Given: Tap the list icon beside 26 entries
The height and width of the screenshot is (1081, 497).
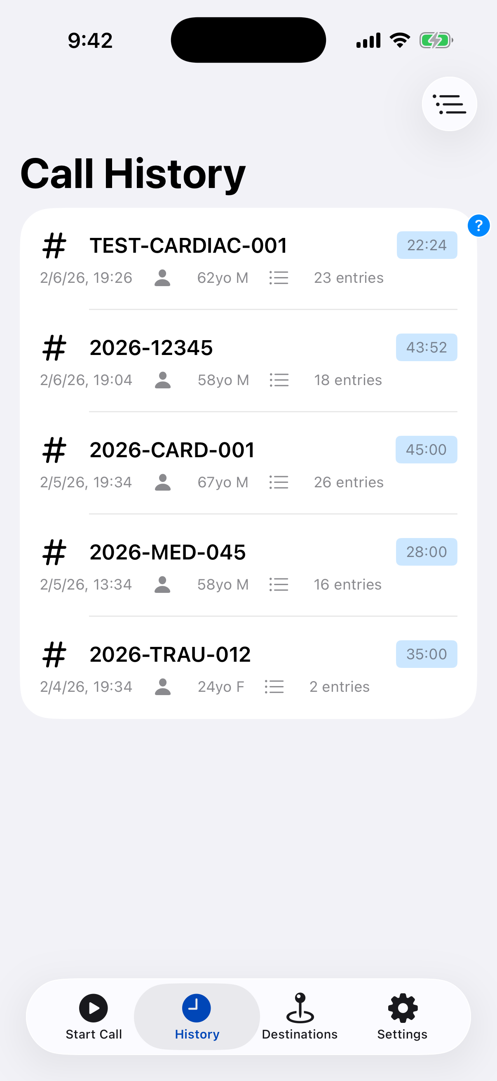Looking at the screenshot, I should (x=279, y=482).
